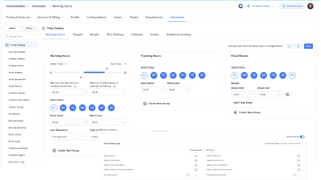The image size is (321, 180).
Task: Click info icon for Full-day minimum hours
Action: click(x=115, y=86)
